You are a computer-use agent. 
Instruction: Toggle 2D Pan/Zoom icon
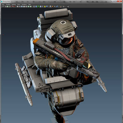[x=12, y=6]
